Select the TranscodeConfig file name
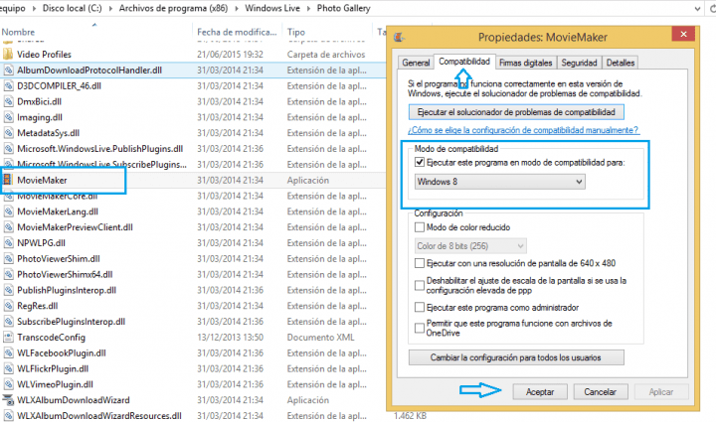This screenshot has width=716, height=422. (51, 338)
